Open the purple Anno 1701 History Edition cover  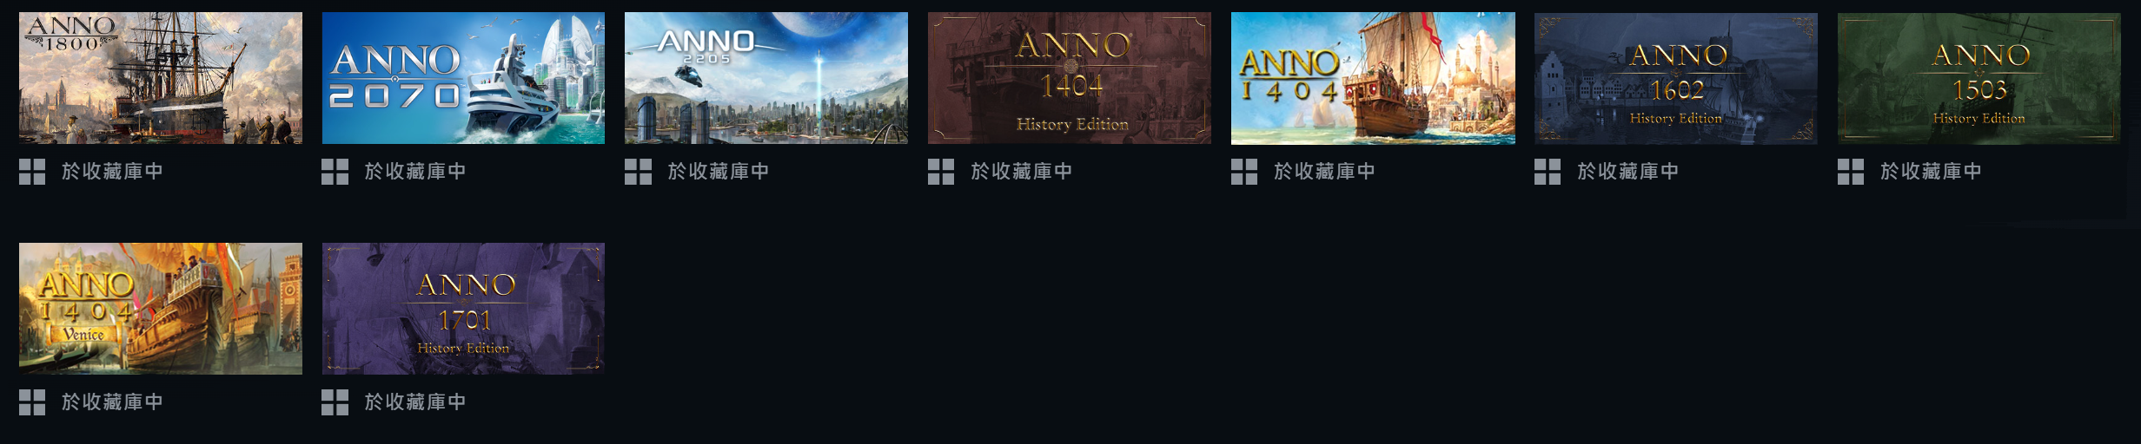463,309
